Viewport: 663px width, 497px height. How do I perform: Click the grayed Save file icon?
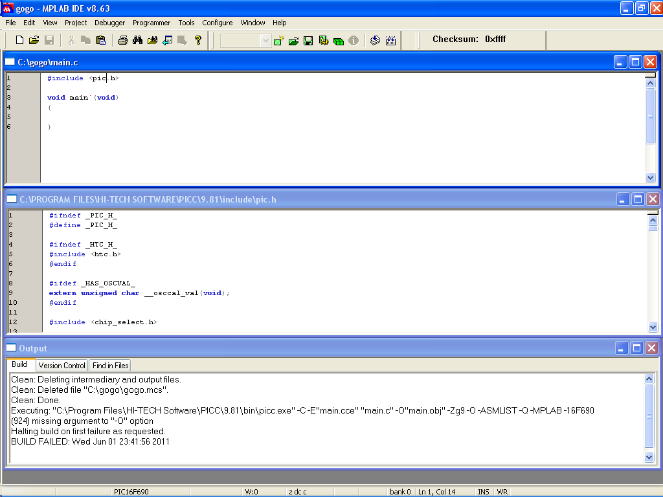49,40
